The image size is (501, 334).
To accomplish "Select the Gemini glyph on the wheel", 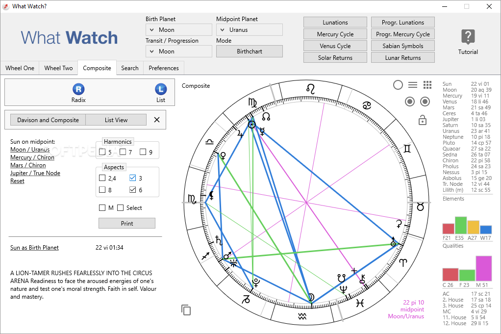I will (x=407, y=149).
